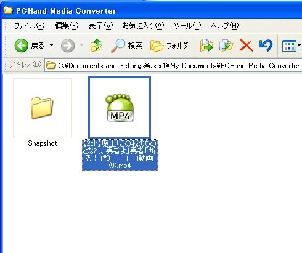Open the 表示(V) menu
This screenshot has height=253, width=302.
tap(100, 26)
